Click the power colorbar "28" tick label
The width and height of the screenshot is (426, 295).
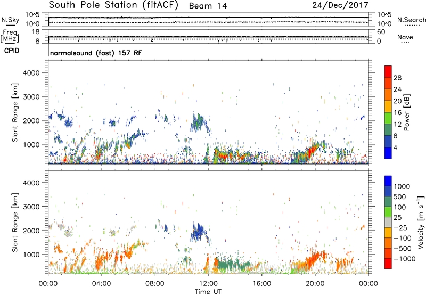[397, 78]
